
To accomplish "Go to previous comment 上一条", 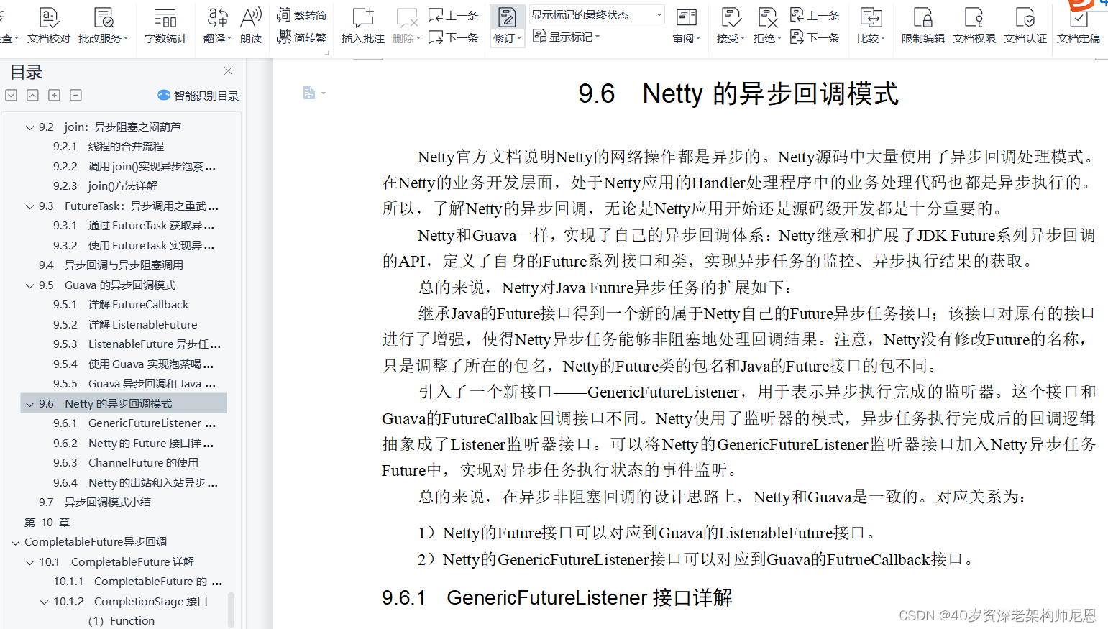I will pyautogui.click(x=453, y=15).
